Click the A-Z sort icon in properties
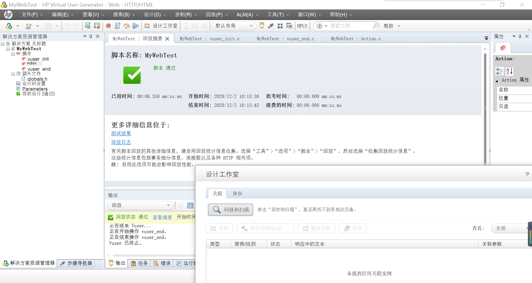The image size is (532, 283). (x=509, y=71)
